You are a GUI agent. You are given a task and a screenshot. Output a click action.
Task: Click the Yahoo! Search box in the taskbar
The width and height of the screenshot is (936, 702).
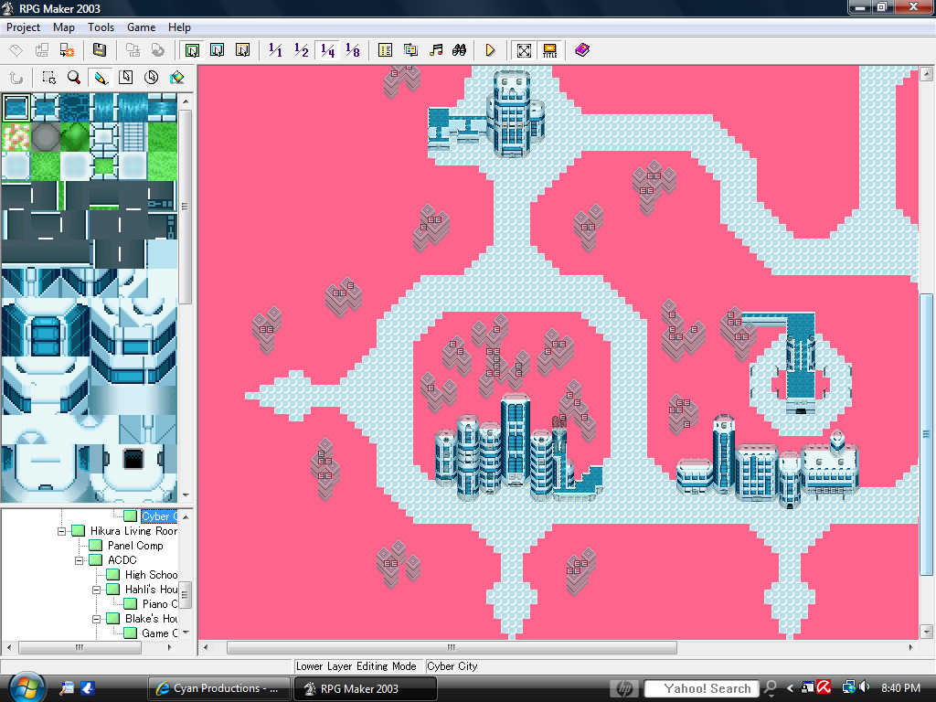click(x=699, y=688)
